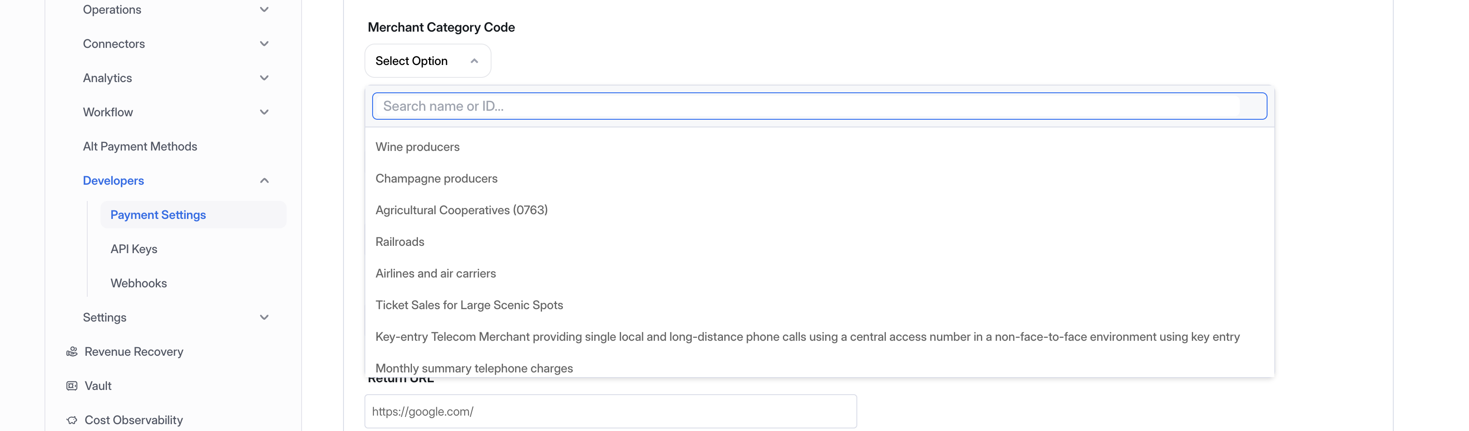Expand the Analytics section chevron
This screenshot has height=431, width=1469.
click(x=264, y=78)
